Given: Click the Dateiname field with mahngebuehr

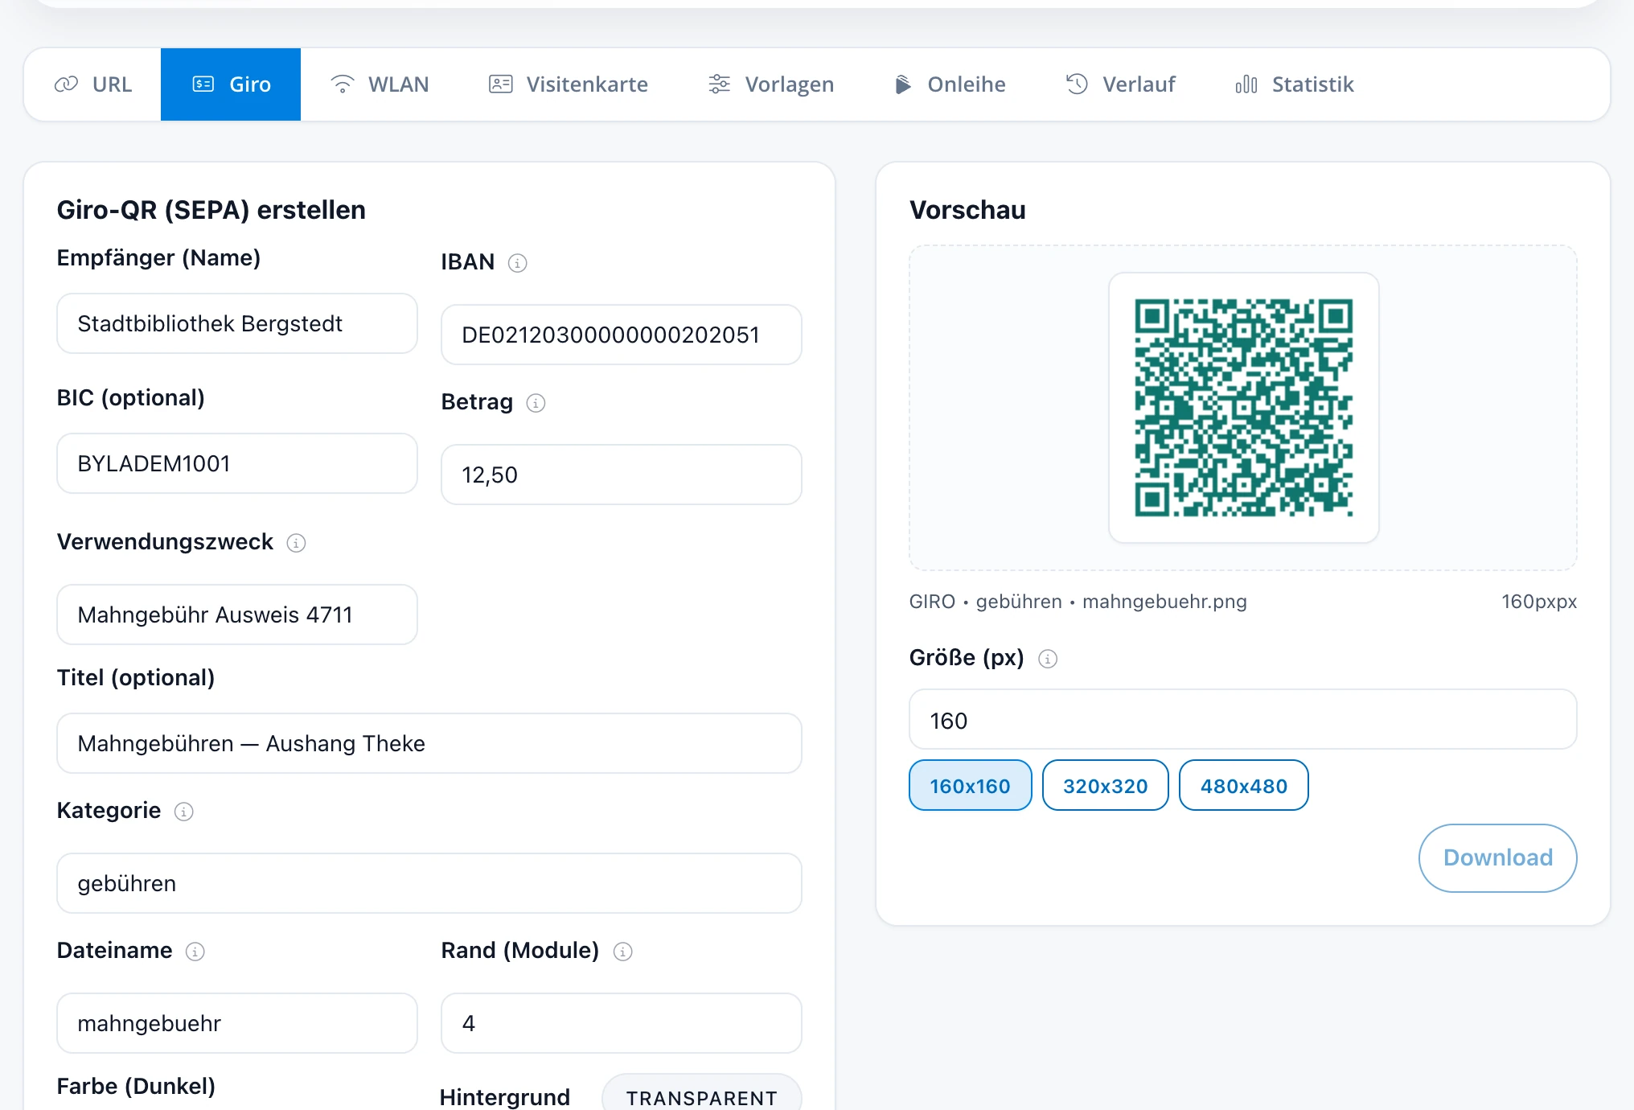Looking at the screenshot, I should [237, 1023].
